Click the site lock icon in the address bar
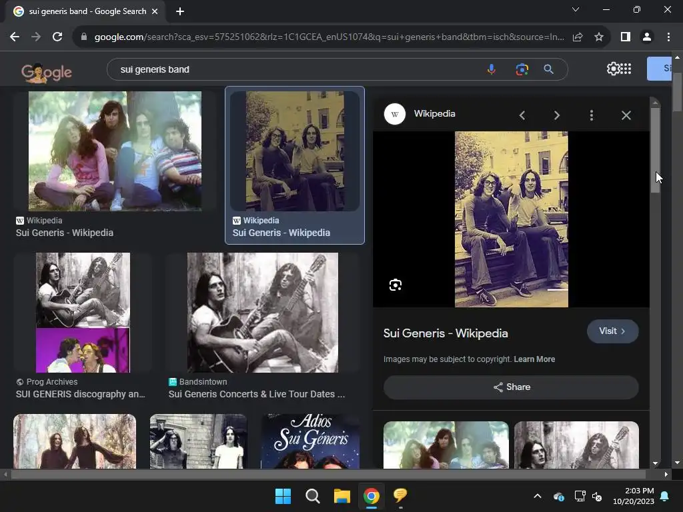This screenshot has width=683, height=512. pyautogui.click(x=84, y=37)
